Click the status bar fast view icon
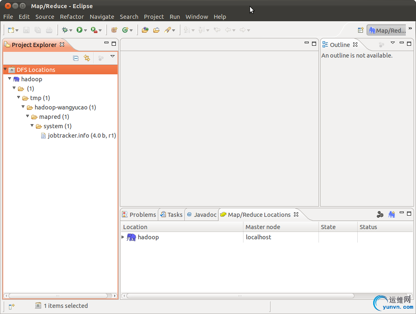The height and width of the screenshot is (314, 416). pyautogui.click(x=11, y=307)
